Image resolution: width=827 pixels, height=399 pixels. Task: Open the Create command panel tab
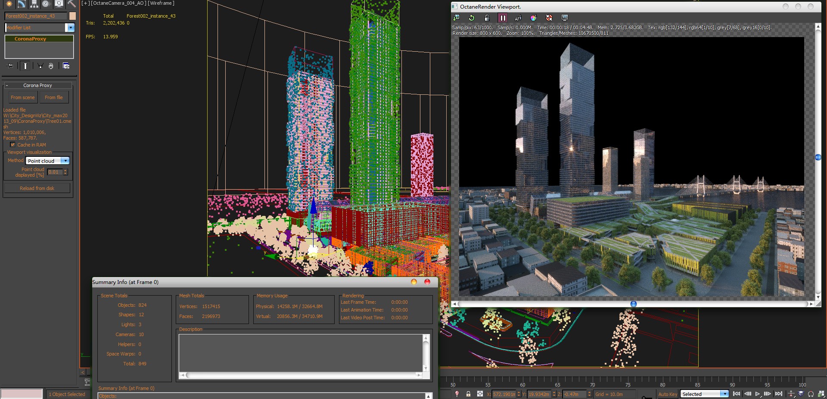[x=9, y=4]
